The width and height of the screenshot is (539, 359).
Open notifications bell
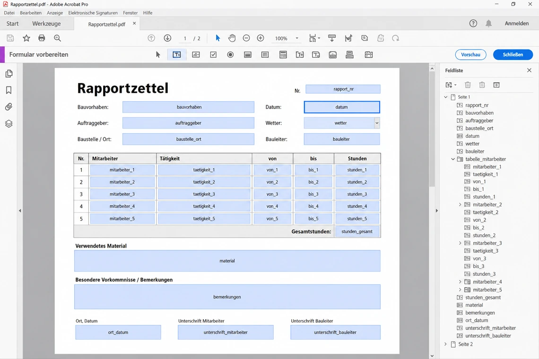[x=488, y=23]
